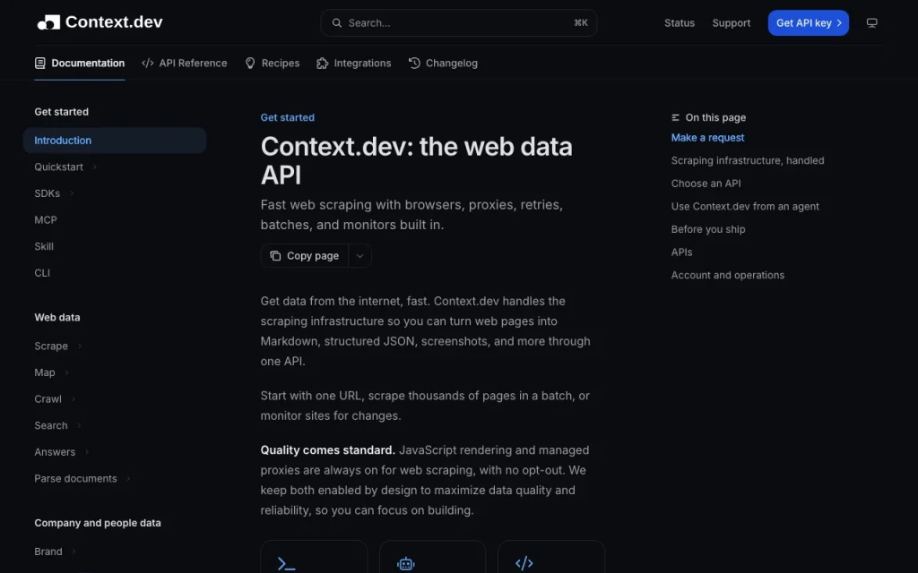
Task: Click the Context.dev logo icon
Action: pos(48,22)
